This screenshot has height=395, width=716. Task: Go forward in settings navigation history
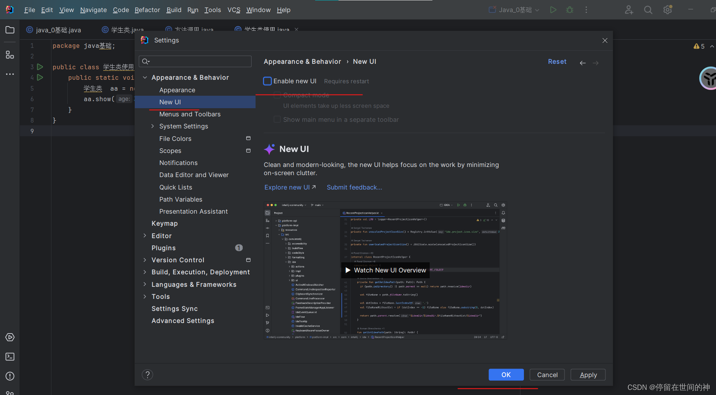point(596,63)
